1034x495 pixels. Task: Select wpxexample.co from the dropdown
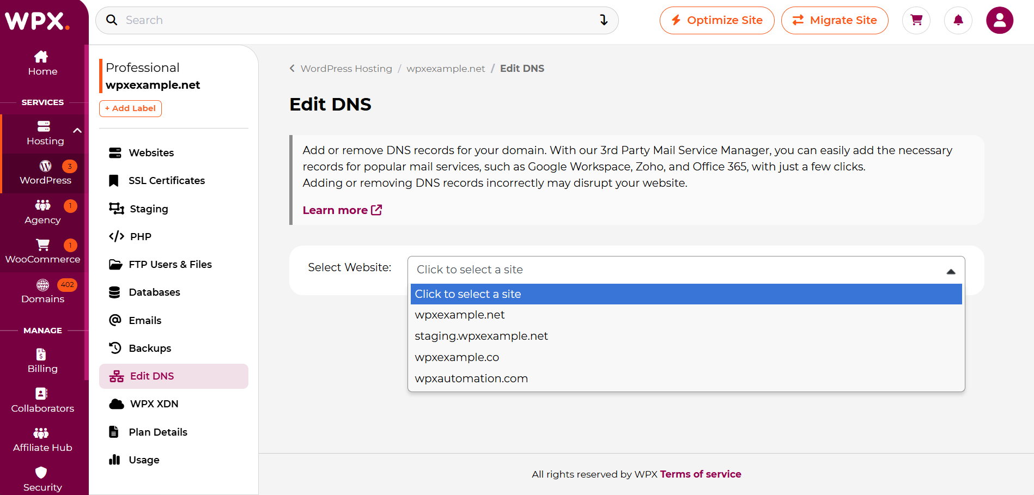coord(686,357)
